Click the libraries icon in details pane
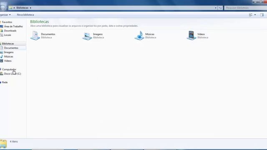 pos(3,144)
